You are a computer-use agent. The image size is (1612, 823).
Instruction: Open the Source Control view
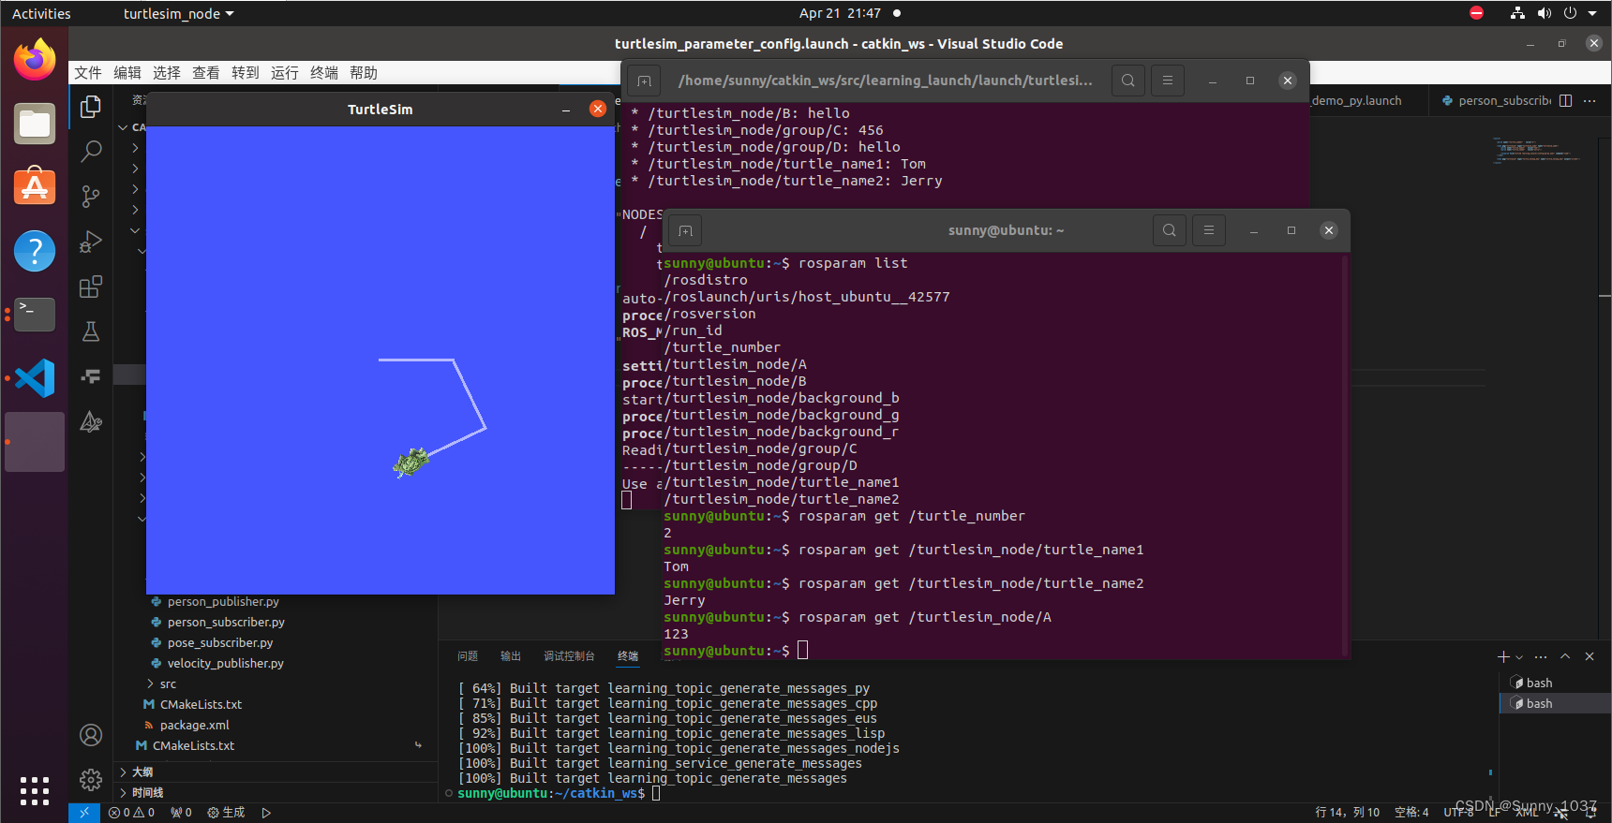[91, 196]
